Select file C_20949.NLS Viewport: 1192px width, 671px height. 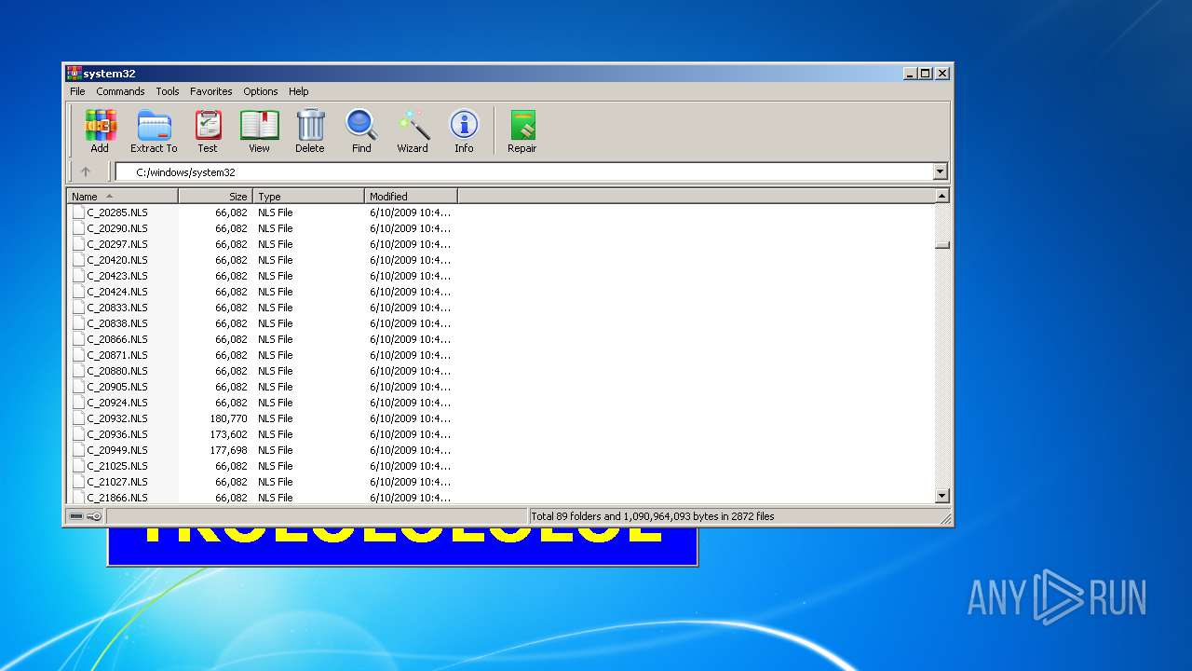click(117, 450)
